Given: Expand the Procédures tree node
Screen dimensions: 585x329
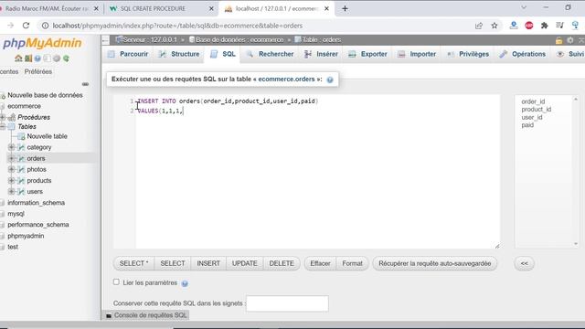Looking at the screenshot, I should tap(3, 117).
